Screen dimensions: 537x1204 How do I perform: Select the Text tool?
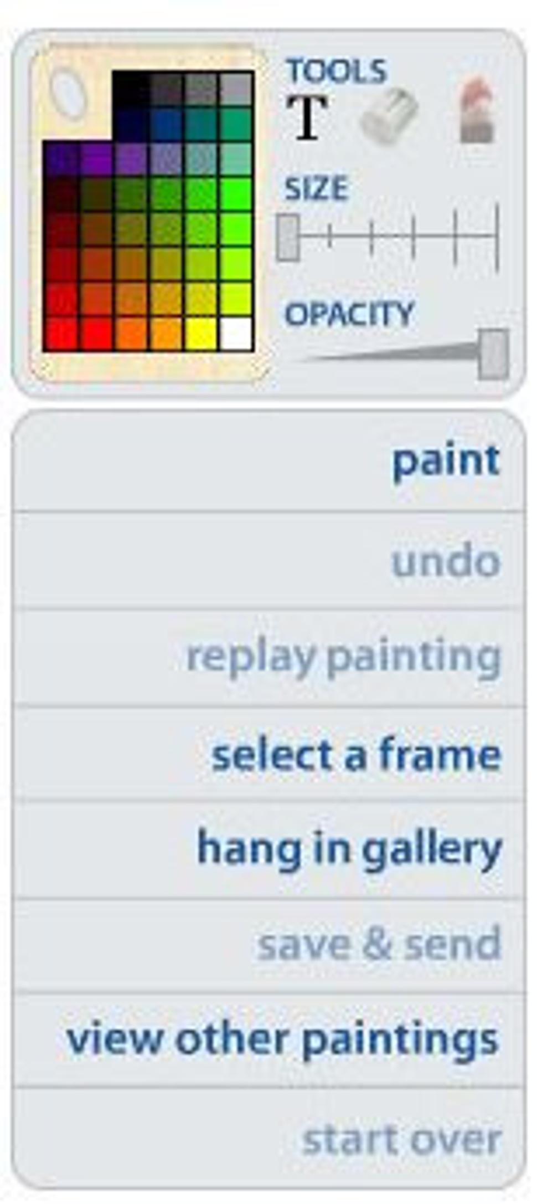(307, 117)
